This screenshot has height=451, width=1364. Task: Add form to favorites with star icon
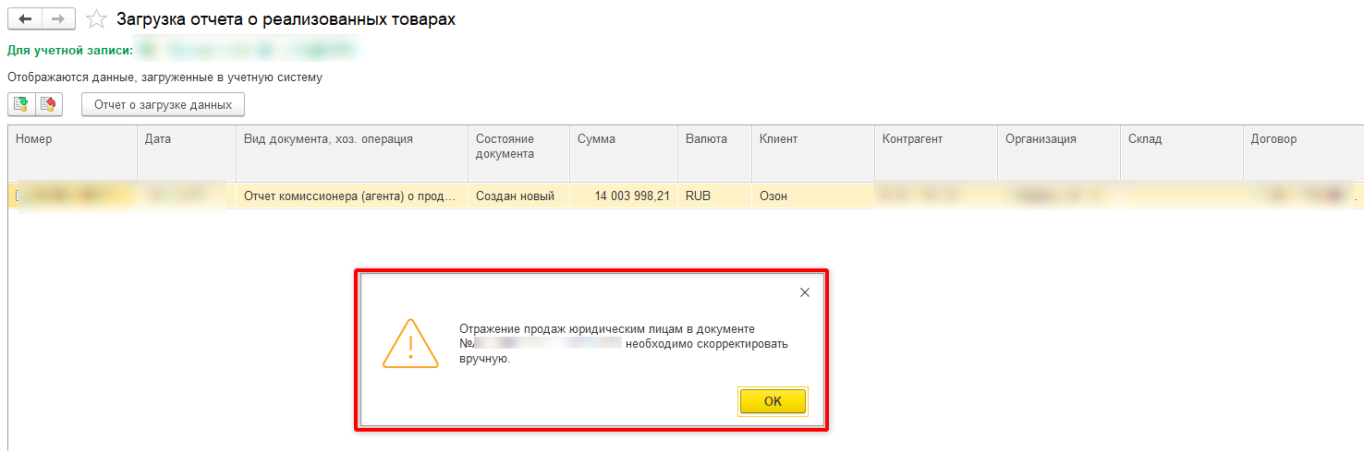click(x=95, y=19)
